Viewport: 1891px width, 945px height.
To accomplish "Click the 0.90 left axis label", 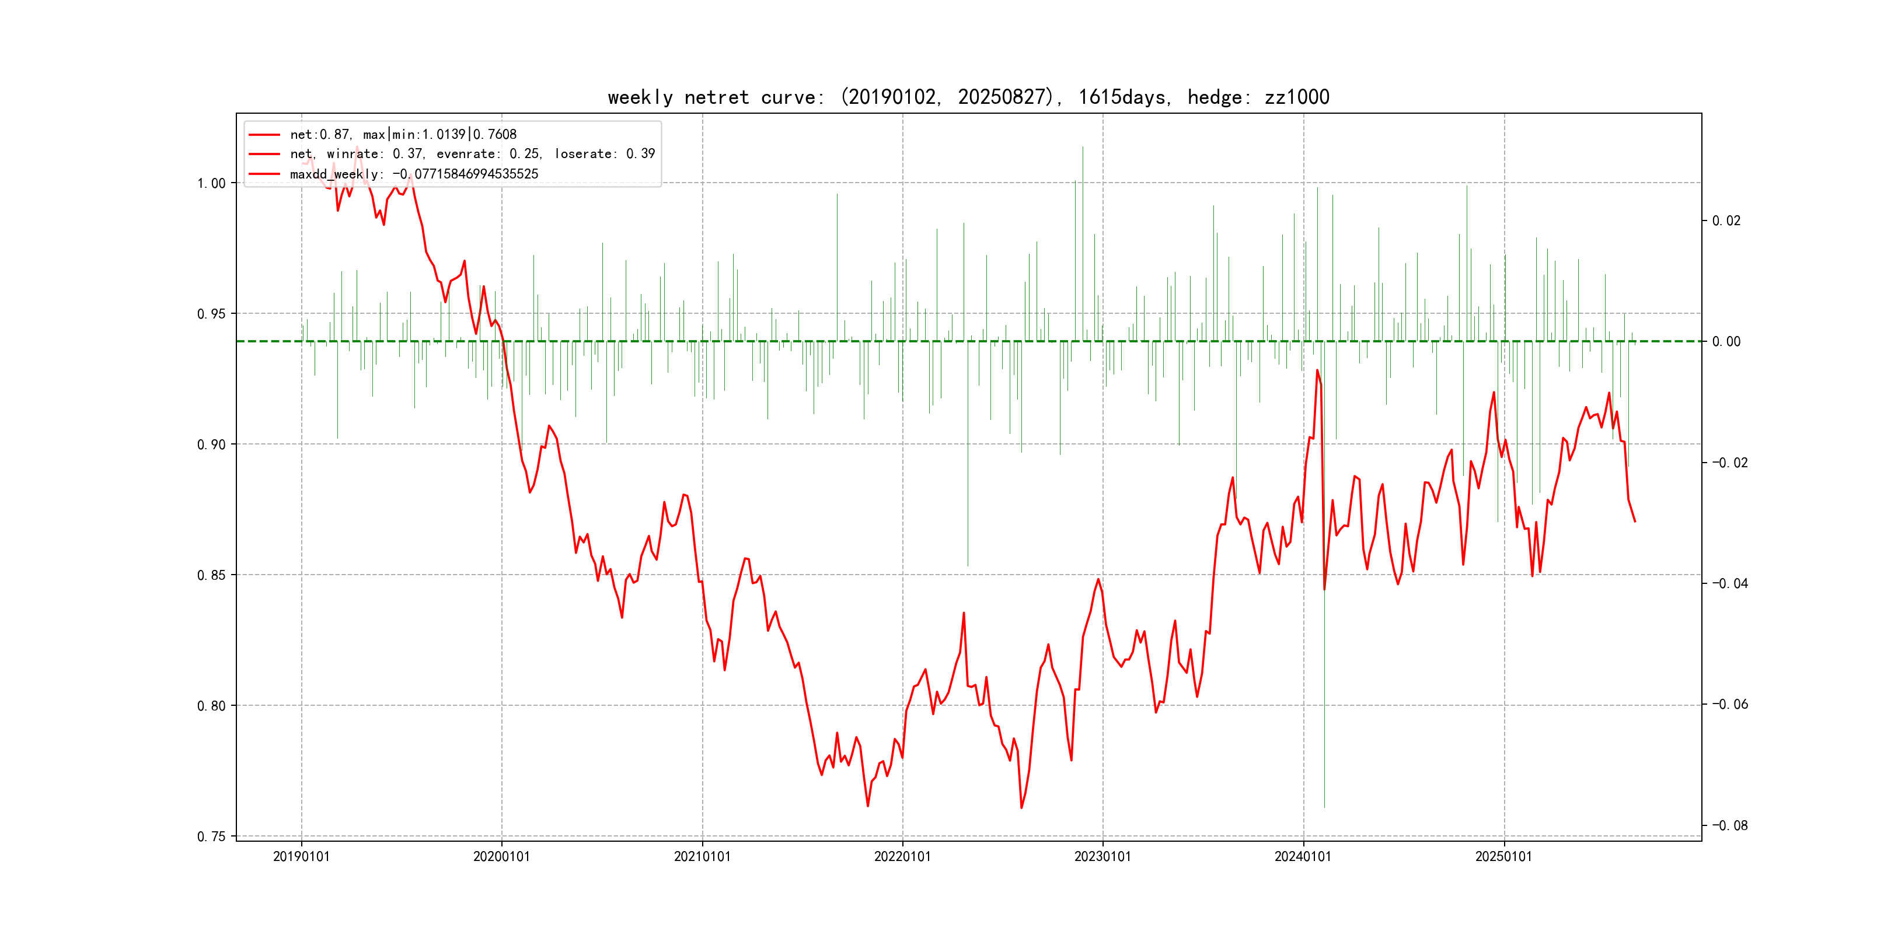I will (211, 444).
